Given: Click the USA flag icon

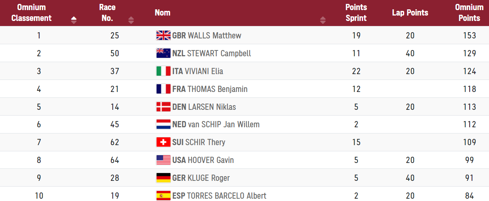Looking at the screenshot, I should tap(163, 160).
